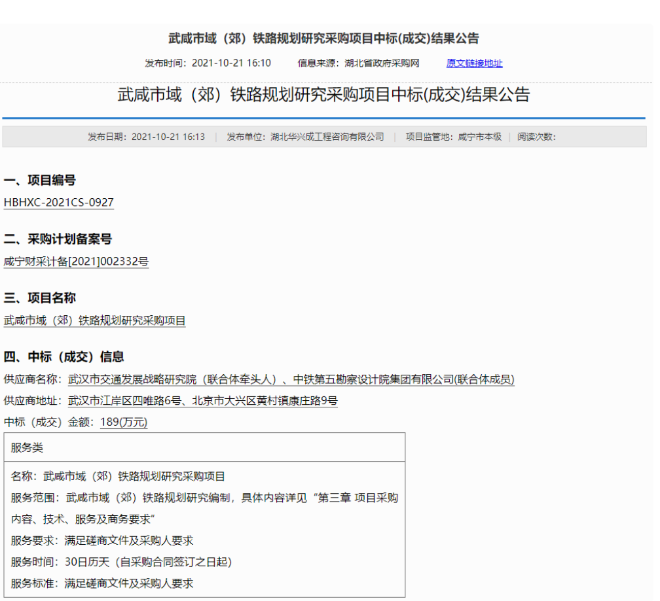Click underlined project name under 项目名称

click(x=95, y=320)
